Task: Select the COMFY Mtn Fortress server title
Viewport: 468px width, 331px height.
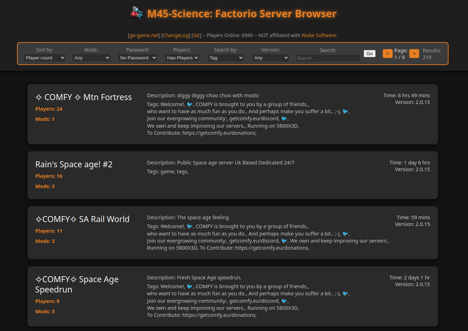Action: (x=83, y=97)
